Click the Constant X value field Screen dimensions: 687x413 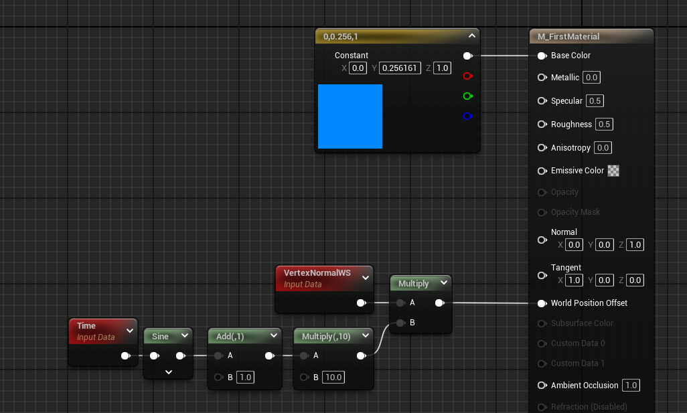coord(358,68)
